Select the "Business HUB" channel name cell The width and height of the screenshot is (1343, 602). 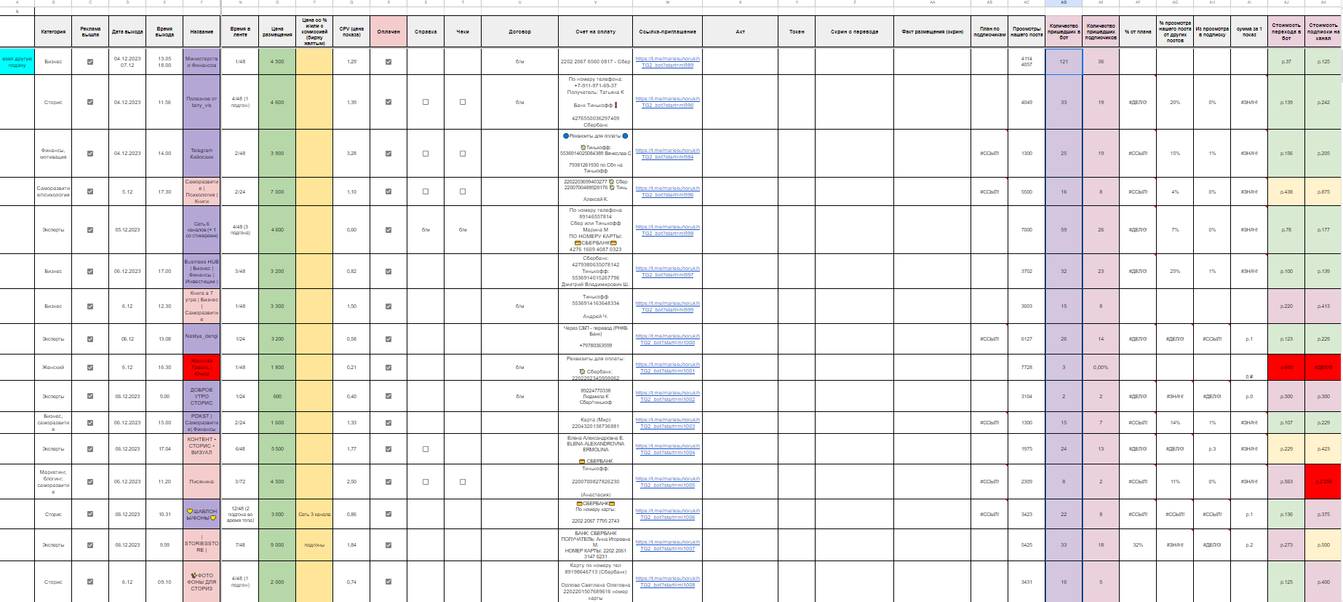pyautogui.click(x=202, y=272)
